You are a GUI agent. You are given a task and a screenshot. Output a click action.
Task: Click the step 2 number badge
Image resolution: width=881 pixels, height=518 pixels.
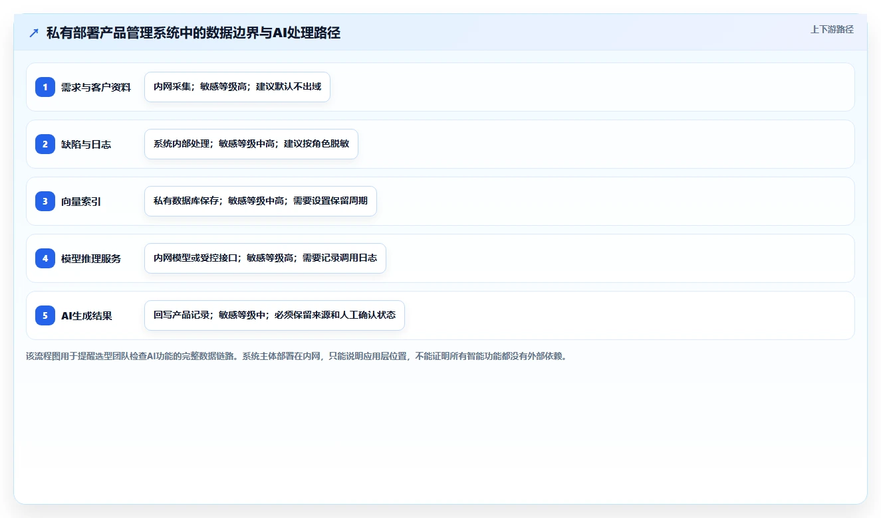45,144
